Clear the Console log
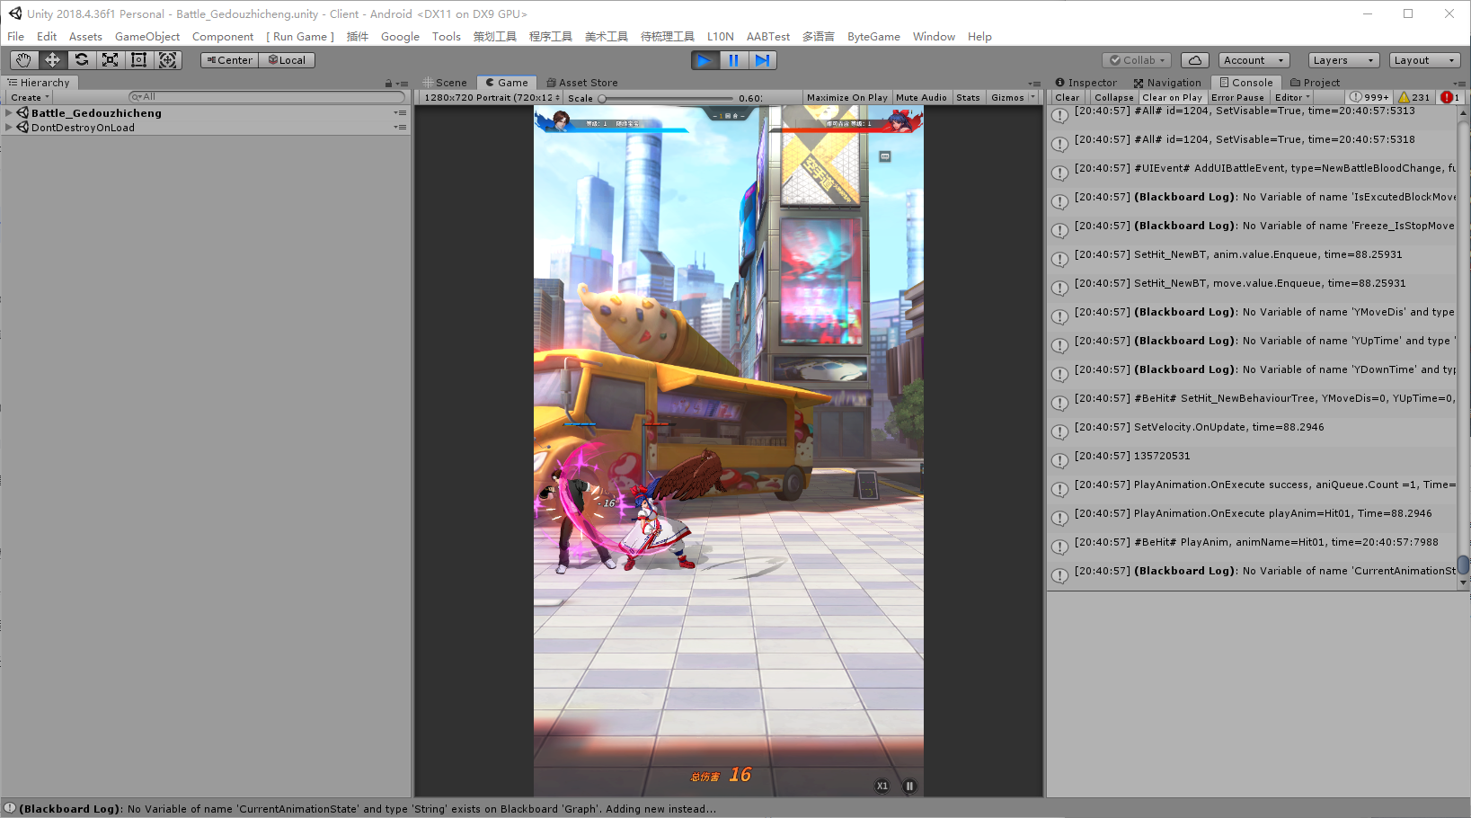 [x=1067, y=97]
